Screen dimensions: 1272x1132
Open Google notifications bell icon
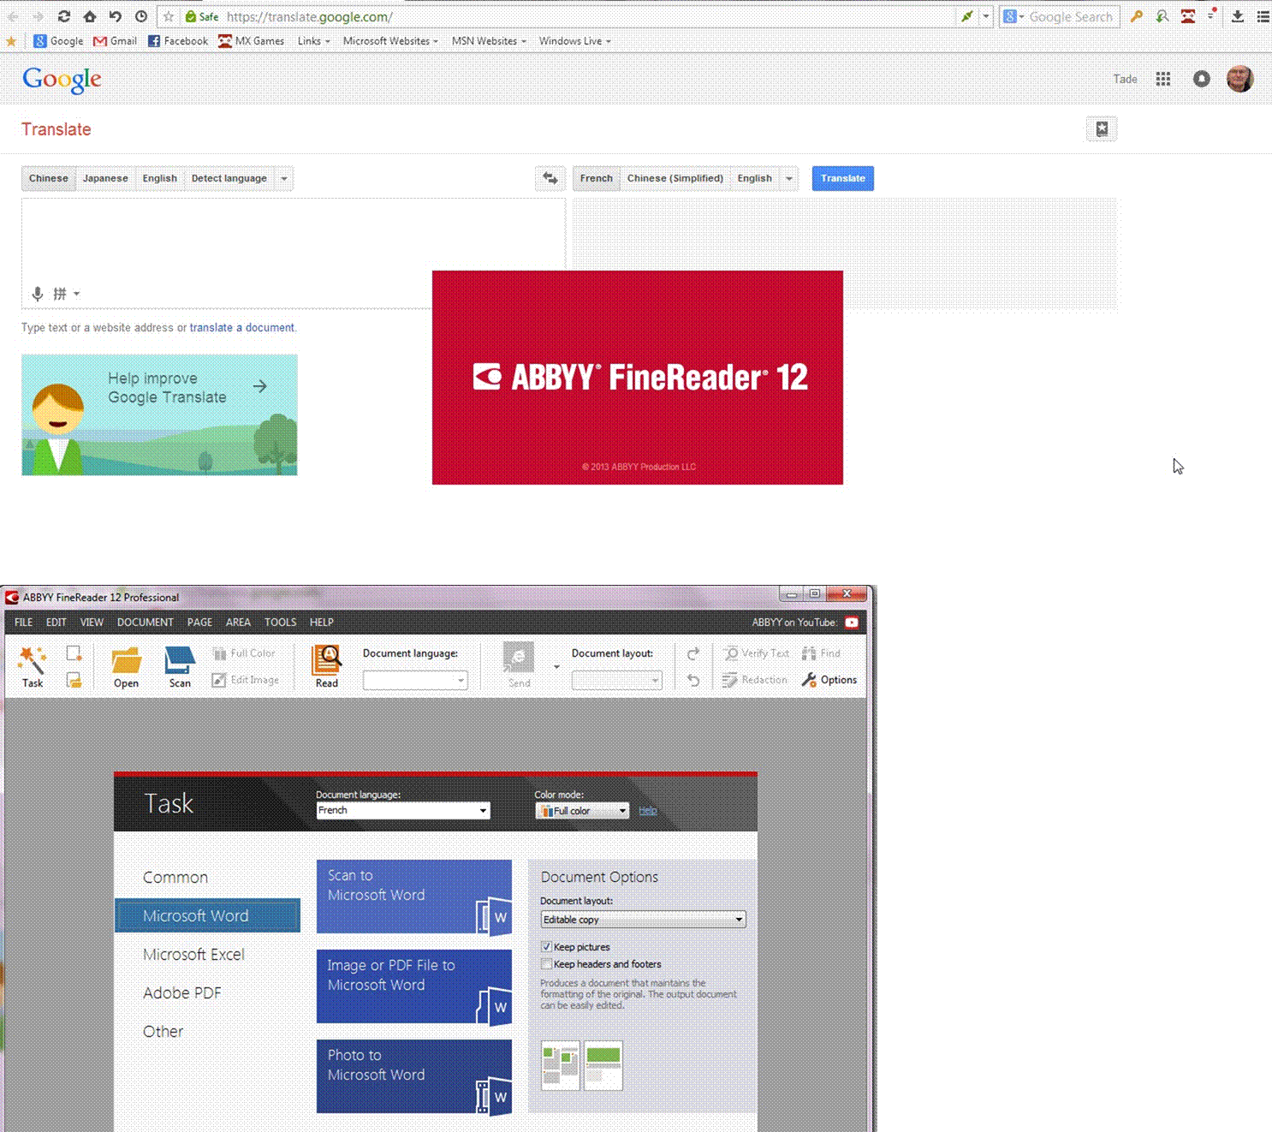(1202, 79)
